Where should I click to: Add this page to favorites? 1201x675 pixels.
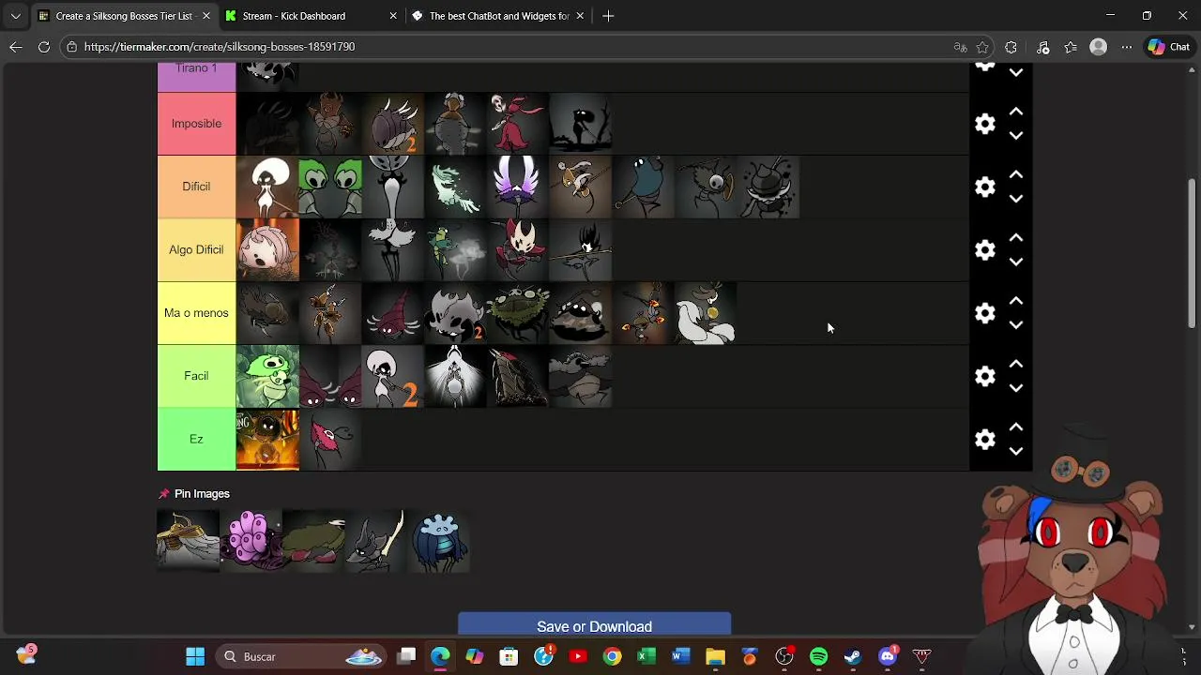click(982, 47)
